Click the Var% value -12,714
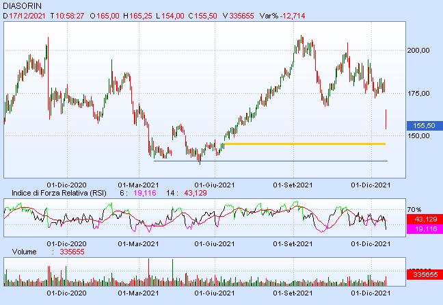 (x=293, y=16)
